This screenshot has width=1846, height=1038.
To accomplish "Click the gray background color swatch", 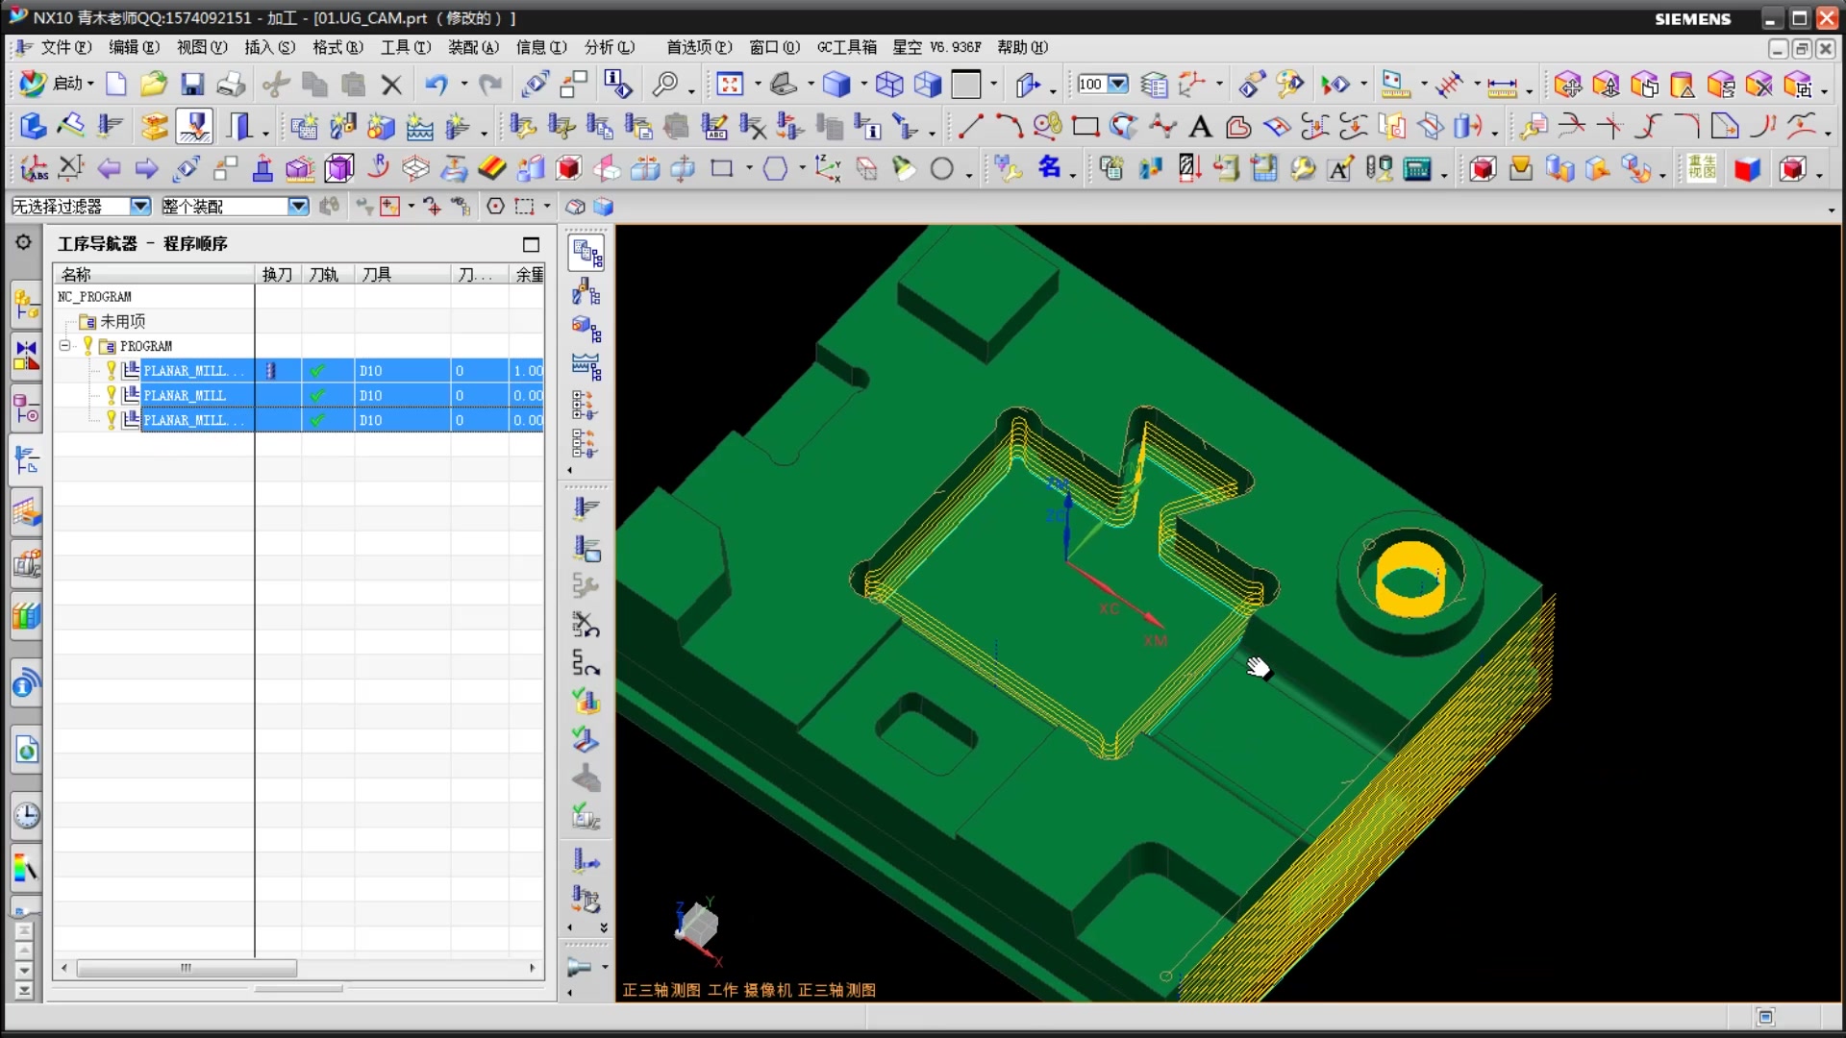I will click(x=965, y=85).
